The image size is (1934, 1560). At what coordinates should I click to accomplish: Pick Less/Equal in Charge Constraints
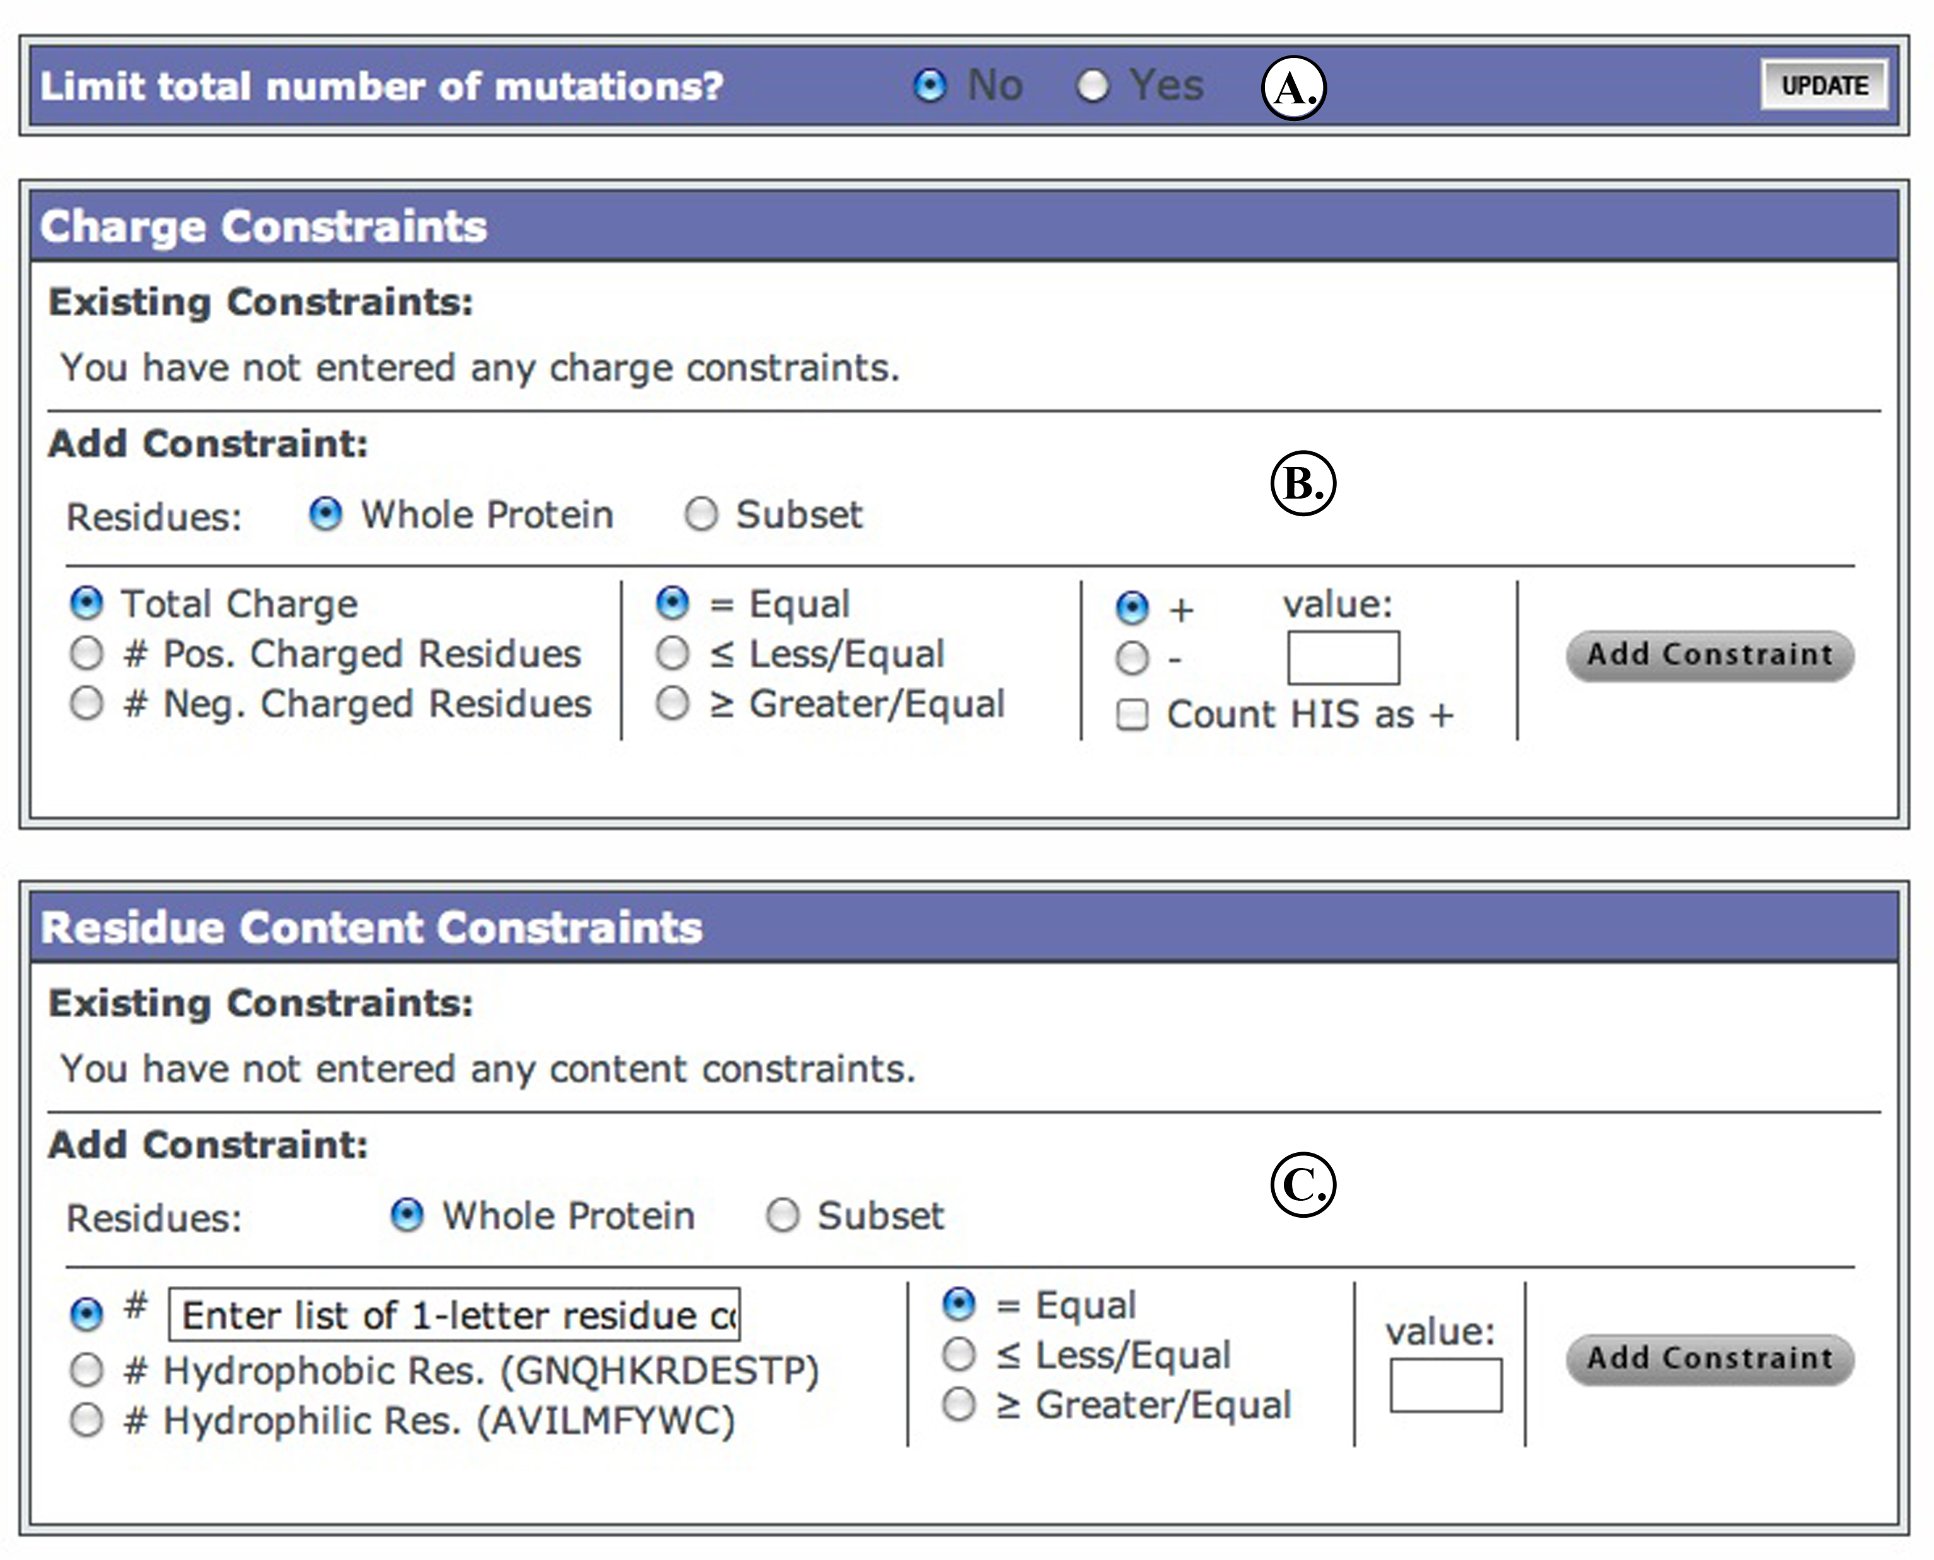673,653
